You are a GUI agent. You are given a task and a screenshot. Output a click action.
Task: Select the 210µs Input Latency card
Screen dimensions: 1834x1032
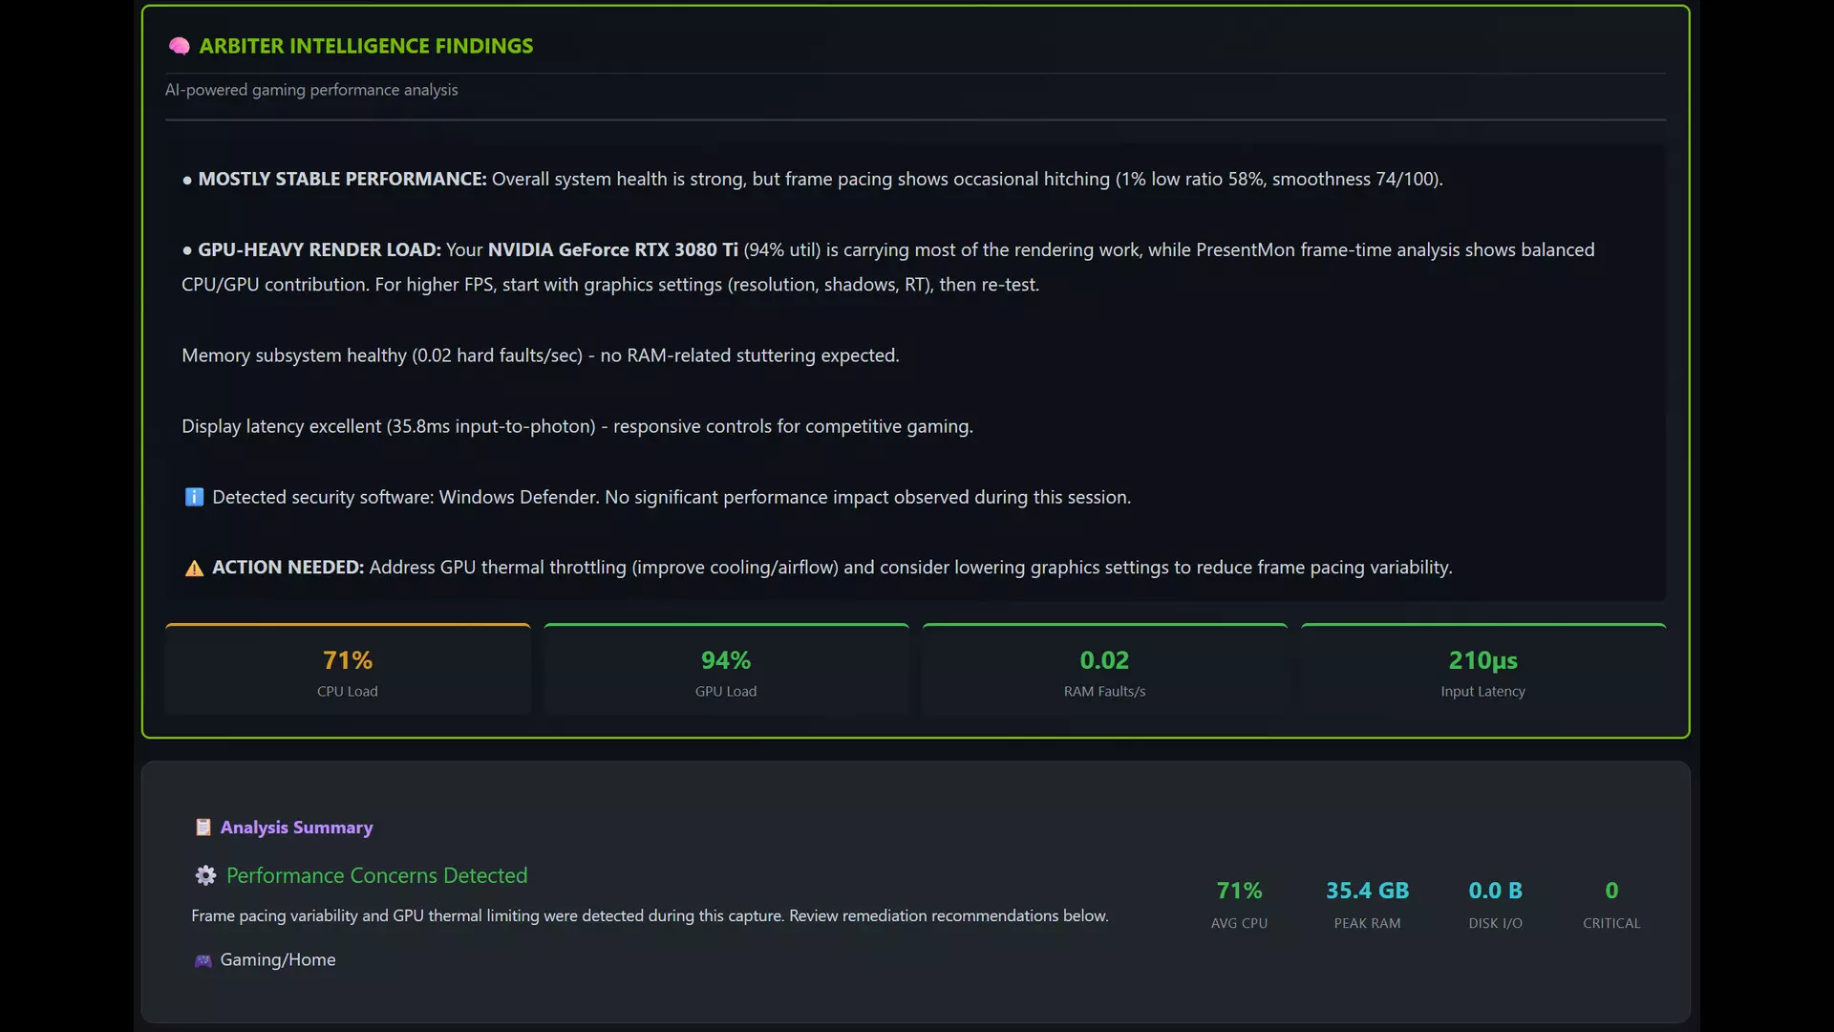(1483, 669)
